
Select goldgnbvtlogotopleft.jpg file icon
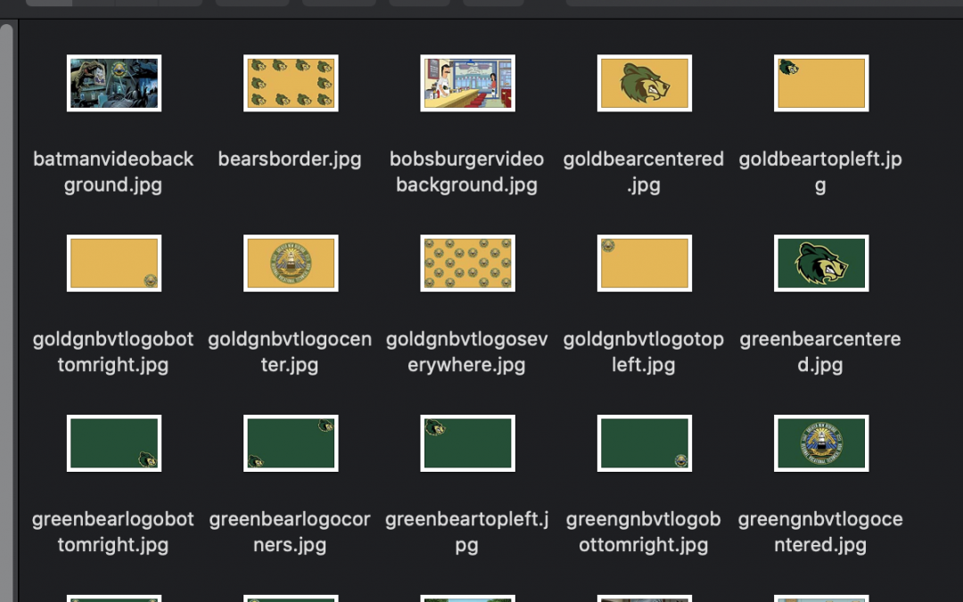(645, 263)
